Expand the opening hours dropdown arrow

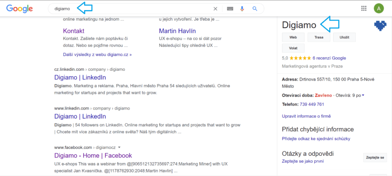(363, 95)
